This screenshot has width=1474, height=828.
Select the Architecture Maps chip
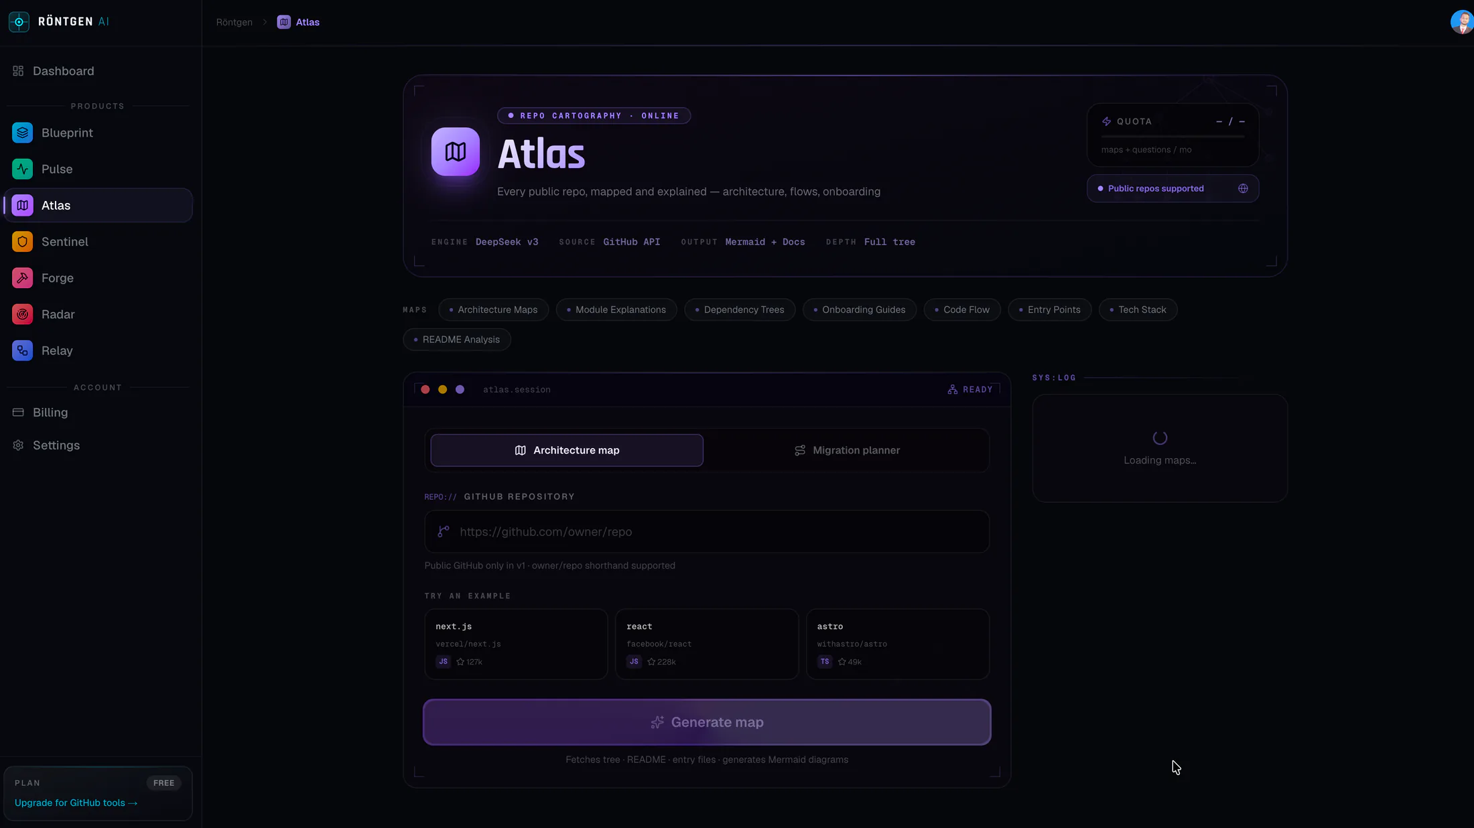point(493,309)
